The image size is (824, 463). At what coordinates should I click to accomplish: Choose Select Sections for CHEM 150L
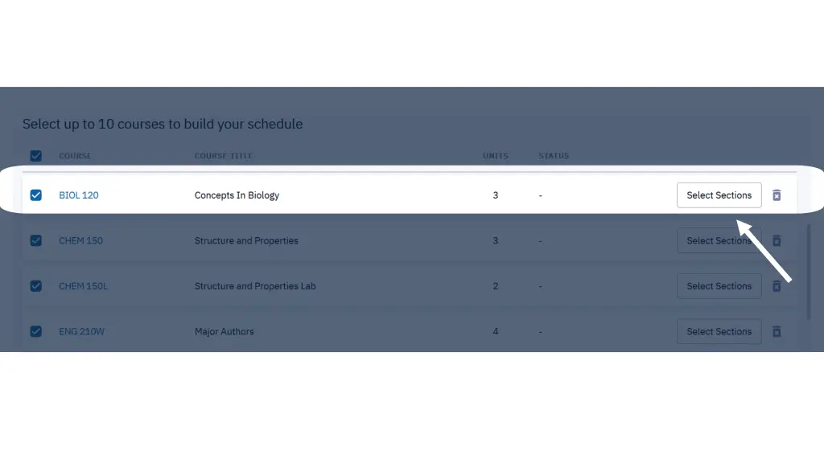click(719, 286)
